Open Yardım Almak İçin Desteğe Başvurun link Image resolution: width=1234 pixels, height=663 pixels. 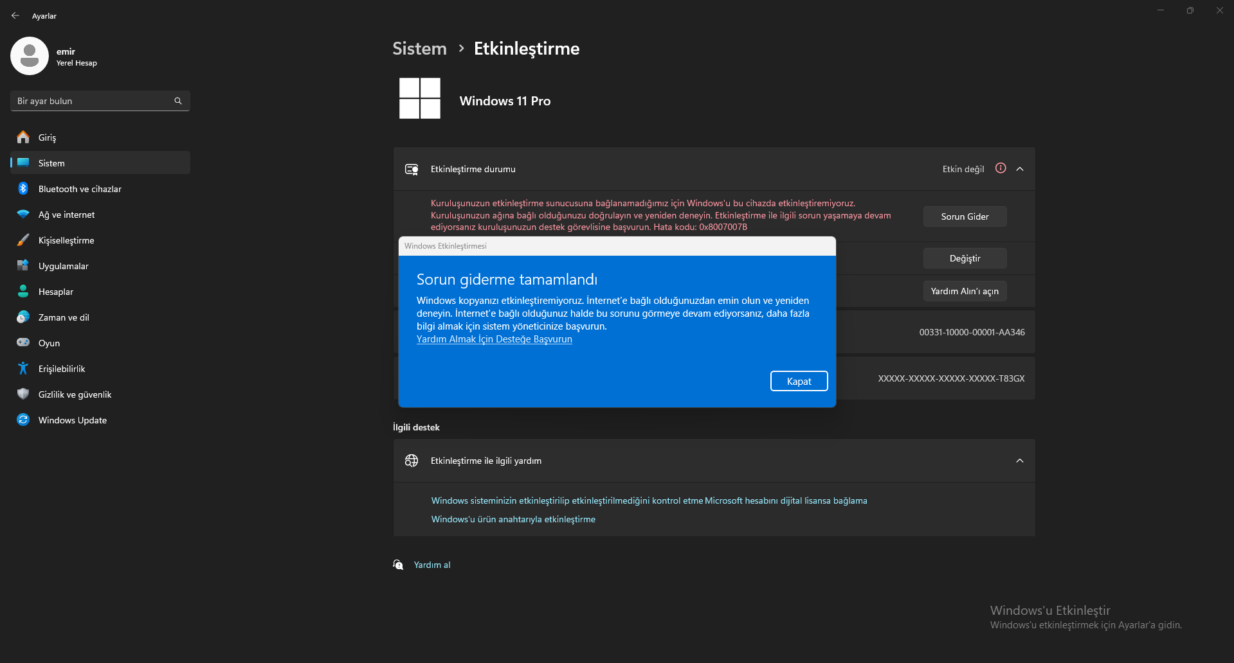(495, 339)
